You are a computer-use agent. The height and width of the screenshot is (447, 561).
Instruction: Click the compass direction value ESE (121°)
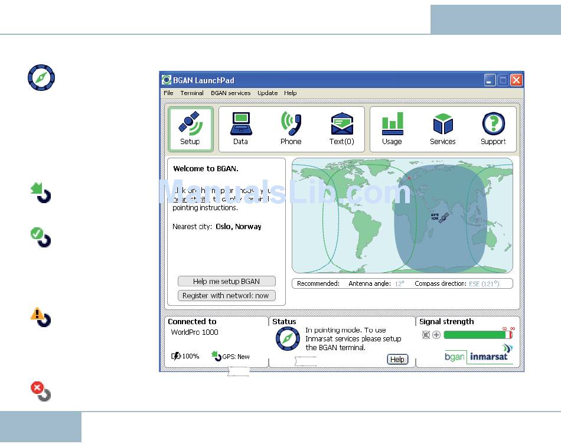[484, 284]
